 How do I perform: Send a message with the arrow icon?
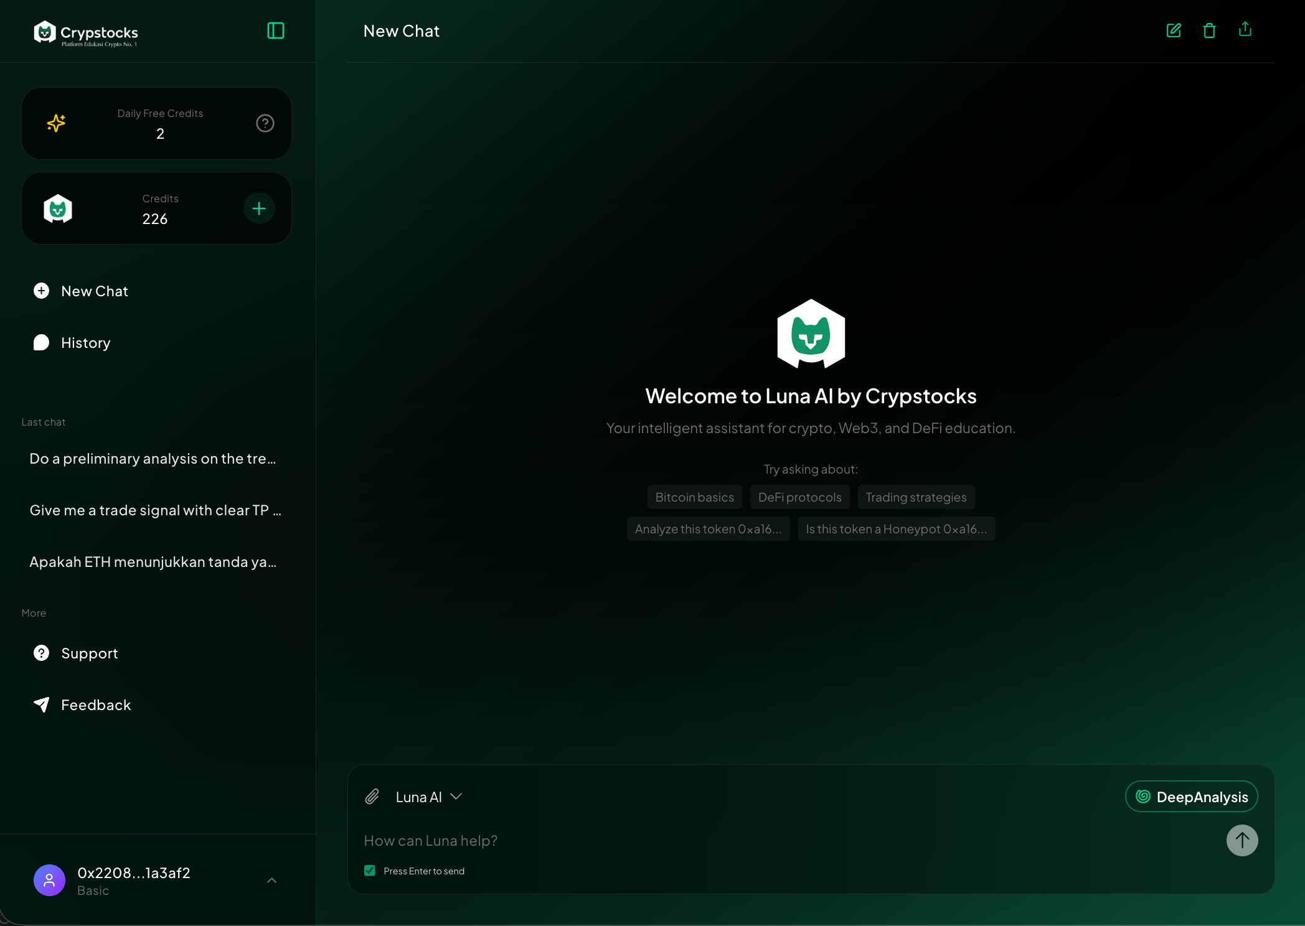coord(1241,840)
